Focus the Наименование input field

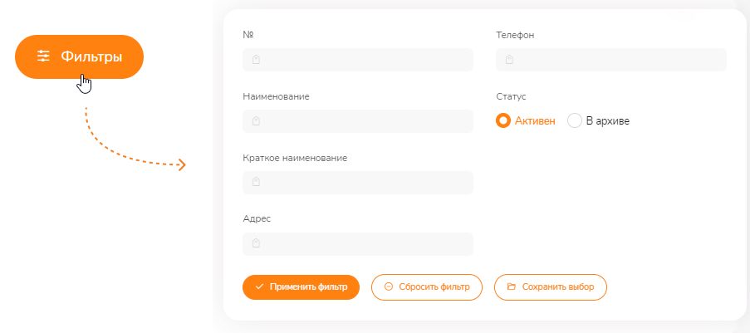(x=358, y=121)
